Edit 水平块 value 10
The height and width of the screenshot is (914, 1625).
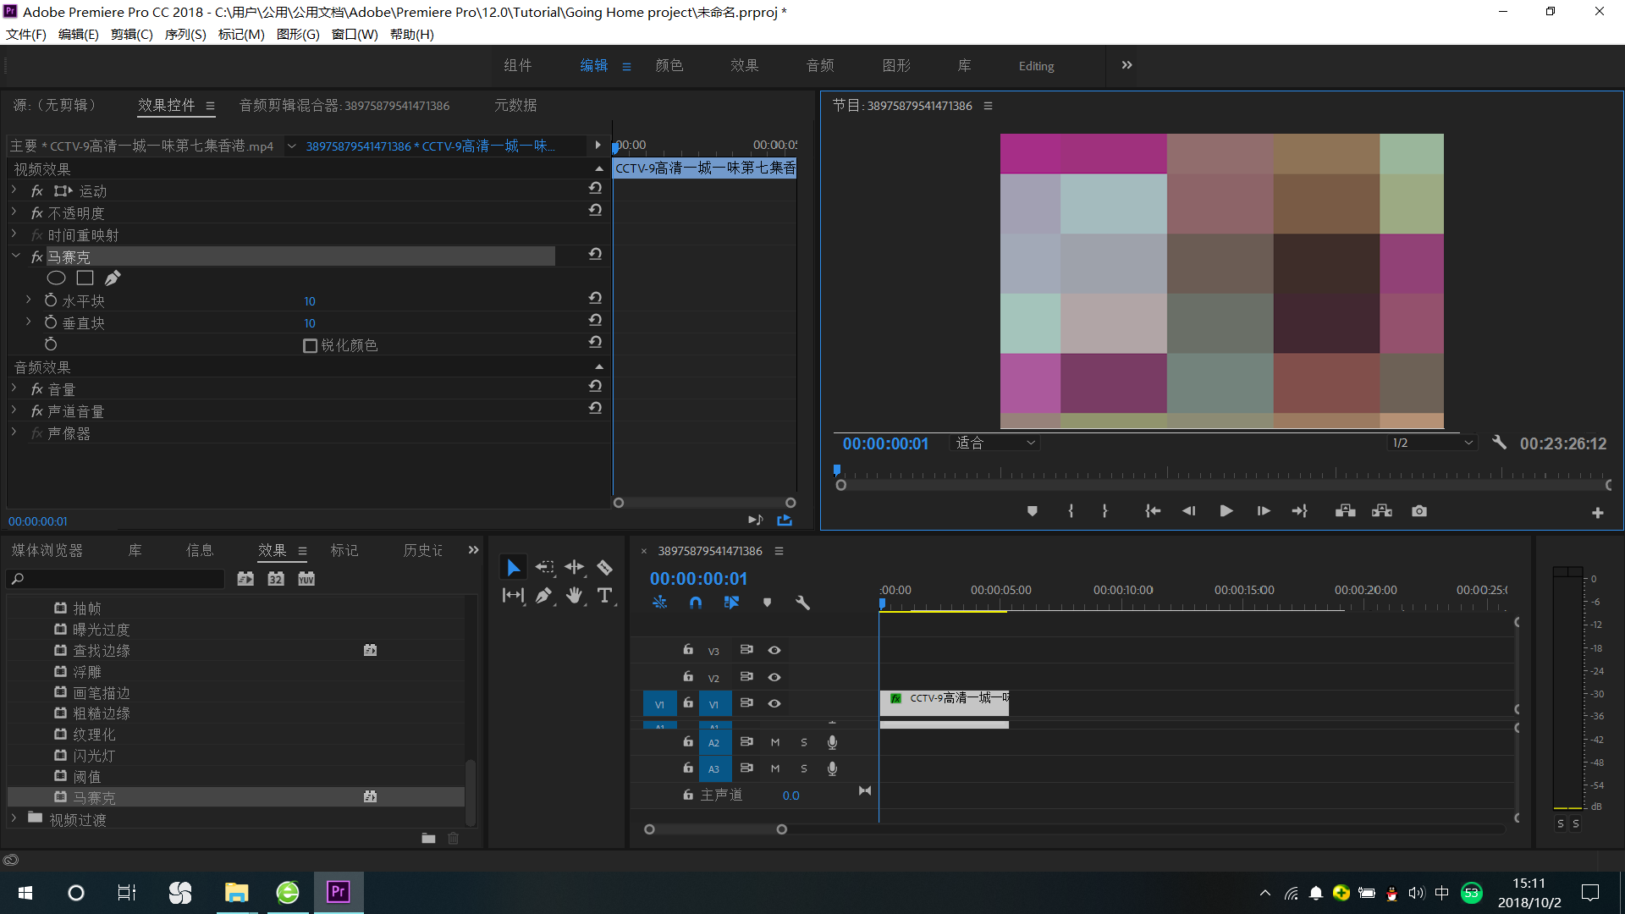310,301
